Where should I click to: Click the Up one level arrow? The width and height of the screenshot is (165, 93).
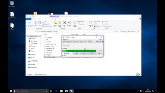tap(35, 31)
